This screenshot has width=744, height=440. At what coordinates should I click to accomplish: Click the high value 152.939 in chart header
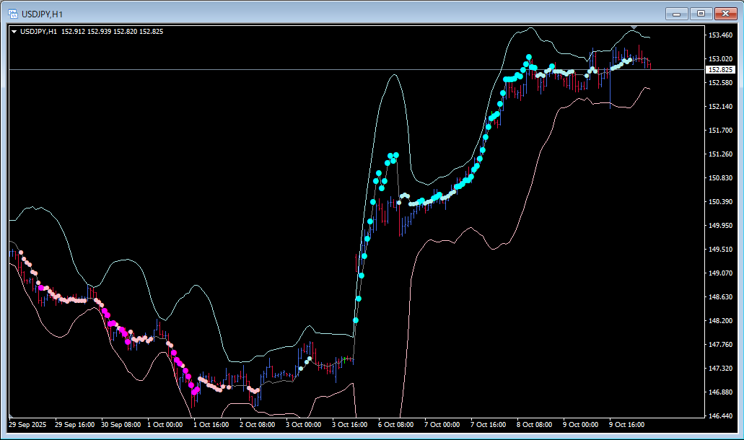click(x=99, y=32)
